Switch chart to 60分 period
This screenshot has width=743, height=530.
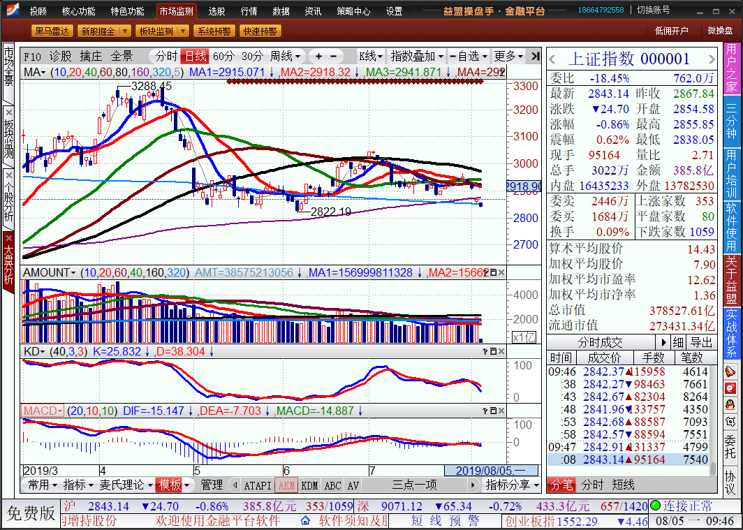[223, 57]
